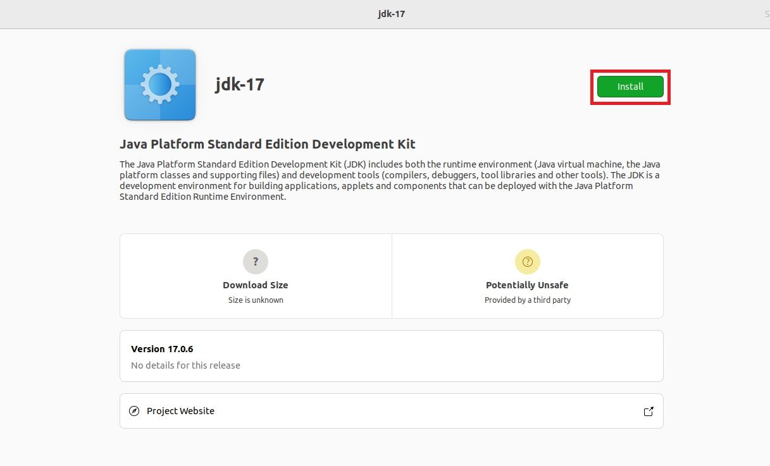
Task: Click 'Size is unknown' text under Download Size
Action: click(256, 300)
